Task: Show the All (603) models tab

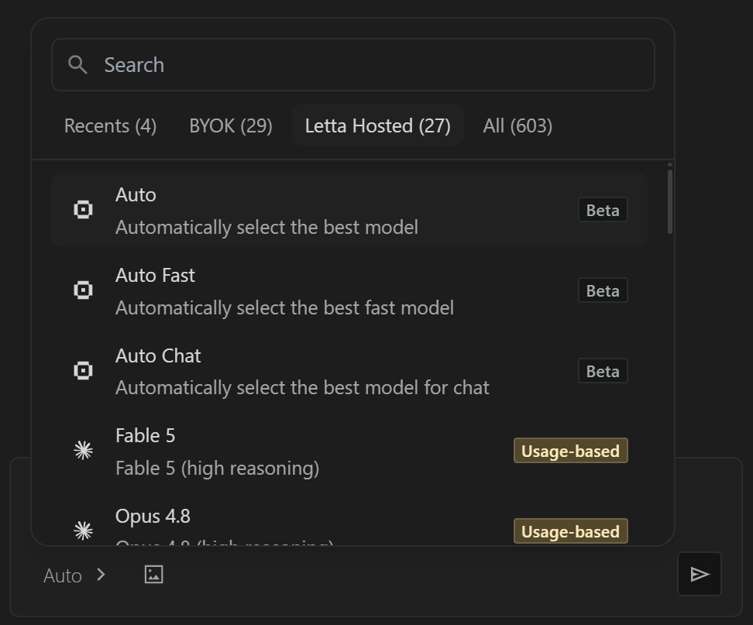Action: (517, 125)
